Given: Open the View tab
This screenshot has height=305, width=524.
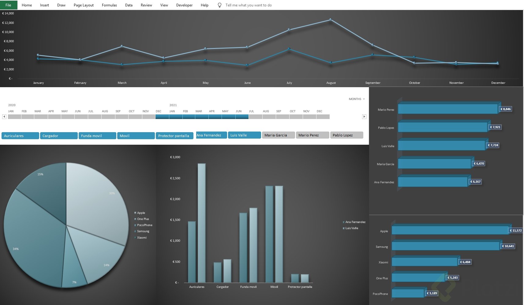Looking at the screenshot, I should click(x=164, y=5).
